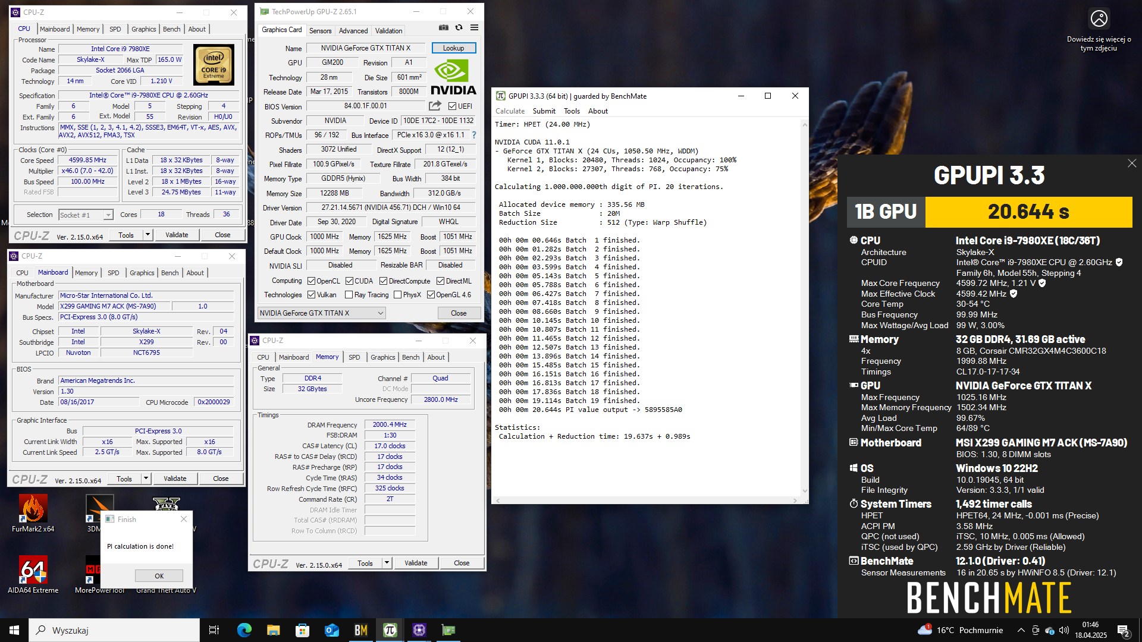Open Calculate menu in GPUPI

[510, 111]
